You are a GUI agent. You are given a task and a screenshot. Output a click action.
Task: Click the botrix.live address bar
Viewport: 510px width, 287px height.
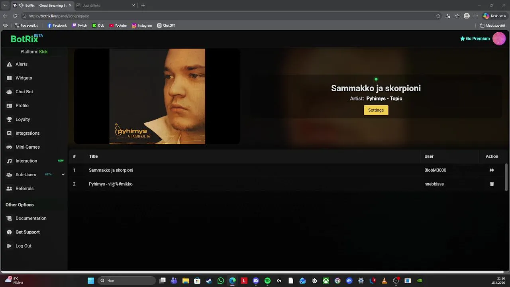[227, 16]
